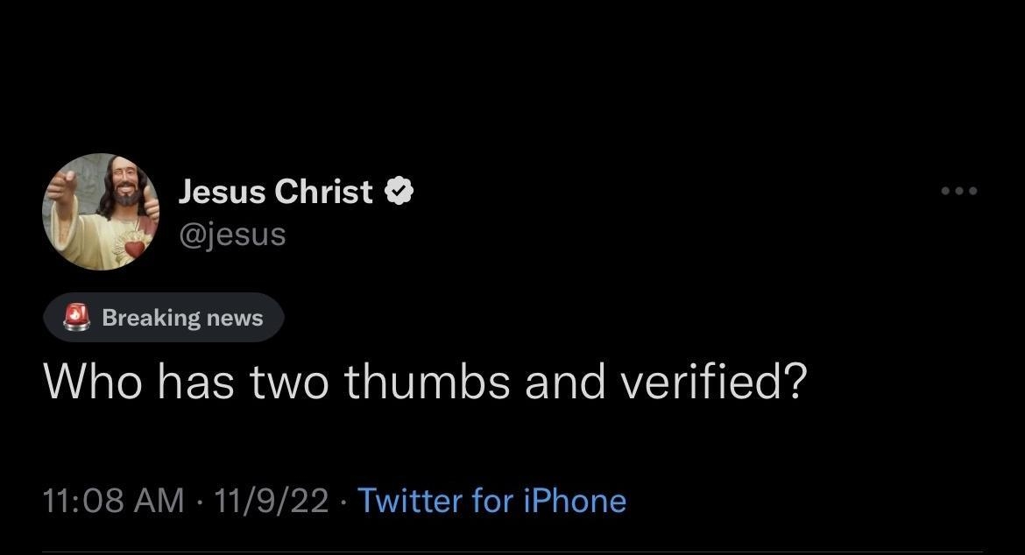Click the checkmark inside the verified badge
1025x555 pixels.
click(x=399, y=190)
